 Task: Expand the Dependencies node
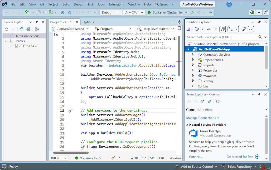click(x=193, y=60)
